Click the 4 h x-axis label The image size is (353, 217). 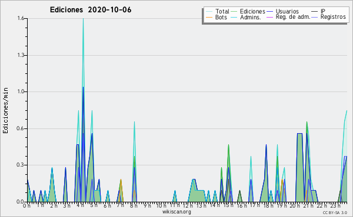pyautogui.click(x=80, y=206)
